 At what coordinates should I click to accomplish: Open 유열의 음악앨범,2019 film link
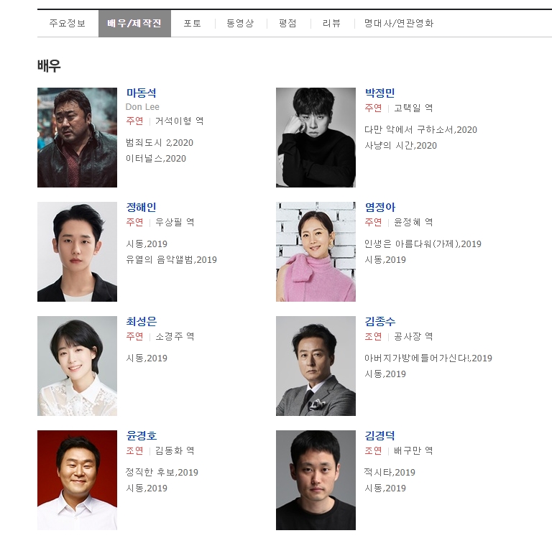172,260
